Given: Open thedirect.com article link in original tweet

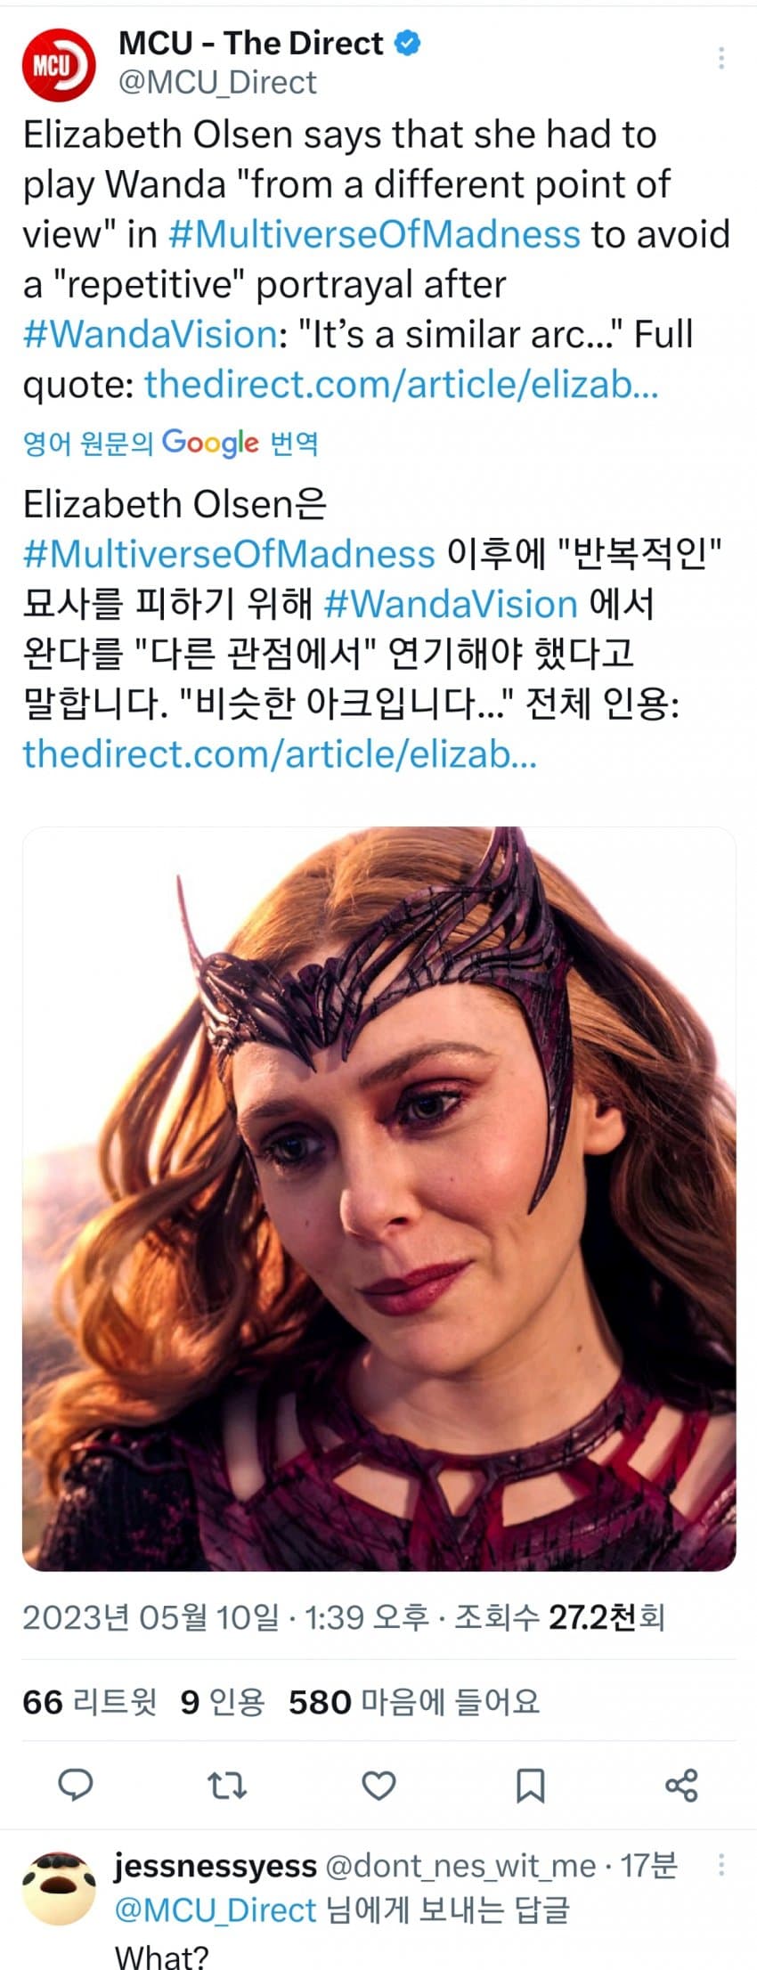Looking at the screenshot, I should [x=402, y=384].
